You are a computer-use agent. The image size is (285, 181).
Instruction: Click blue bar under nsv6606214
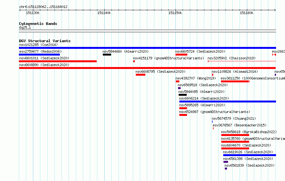[x=228, y=102]
